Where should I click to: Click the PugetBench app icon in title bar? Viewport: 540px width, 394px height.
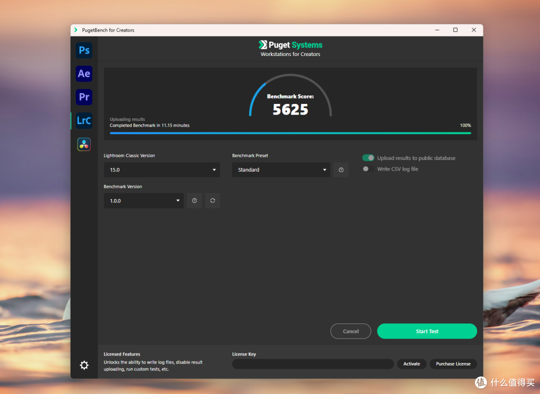pyautogui.click(x=76, y=30)
